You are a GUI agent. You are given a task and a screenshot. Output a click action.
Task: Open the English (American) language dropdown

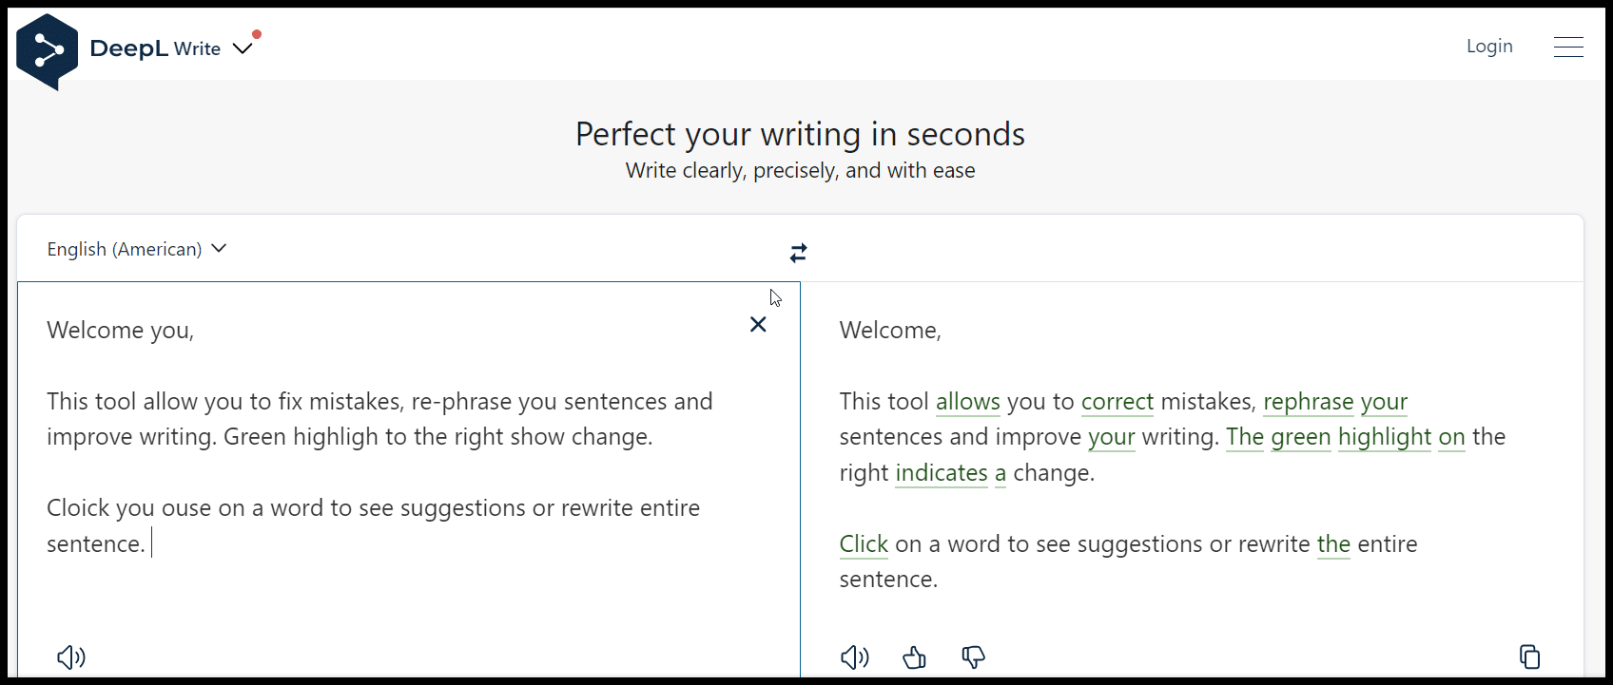(137, 249)
